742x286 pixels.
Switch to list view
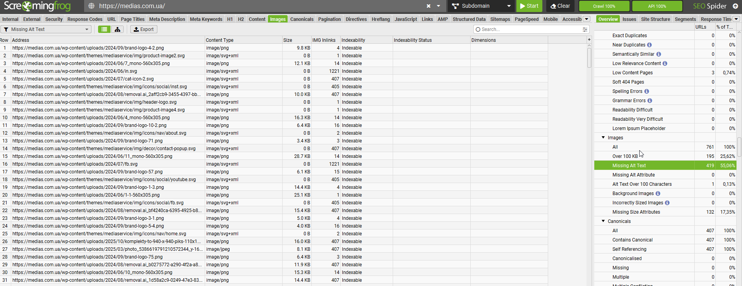[x=104, y=29]
